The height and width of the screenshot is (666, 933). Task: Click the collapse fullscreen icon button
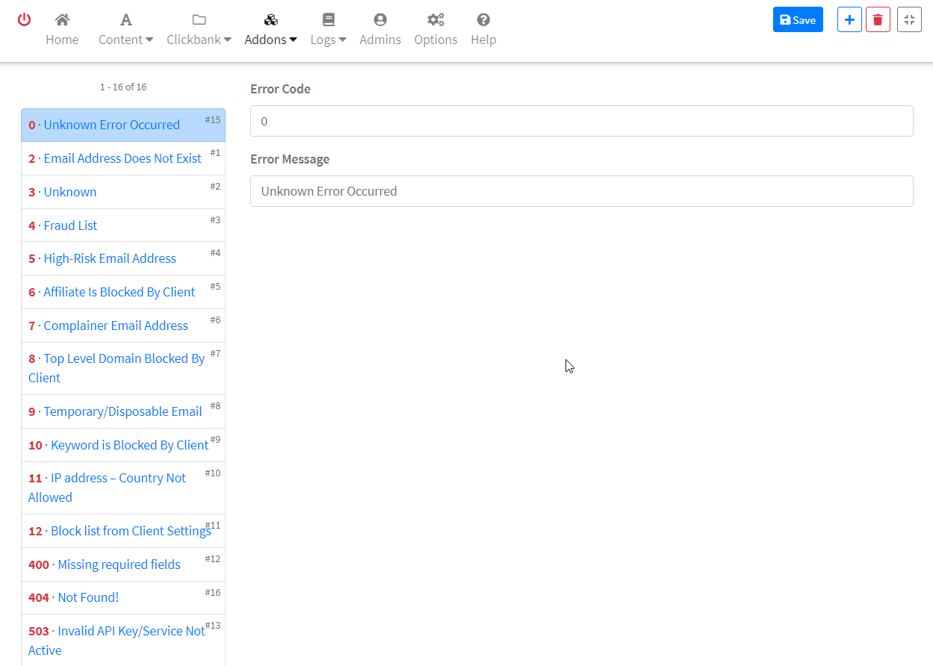pos(909,20)
